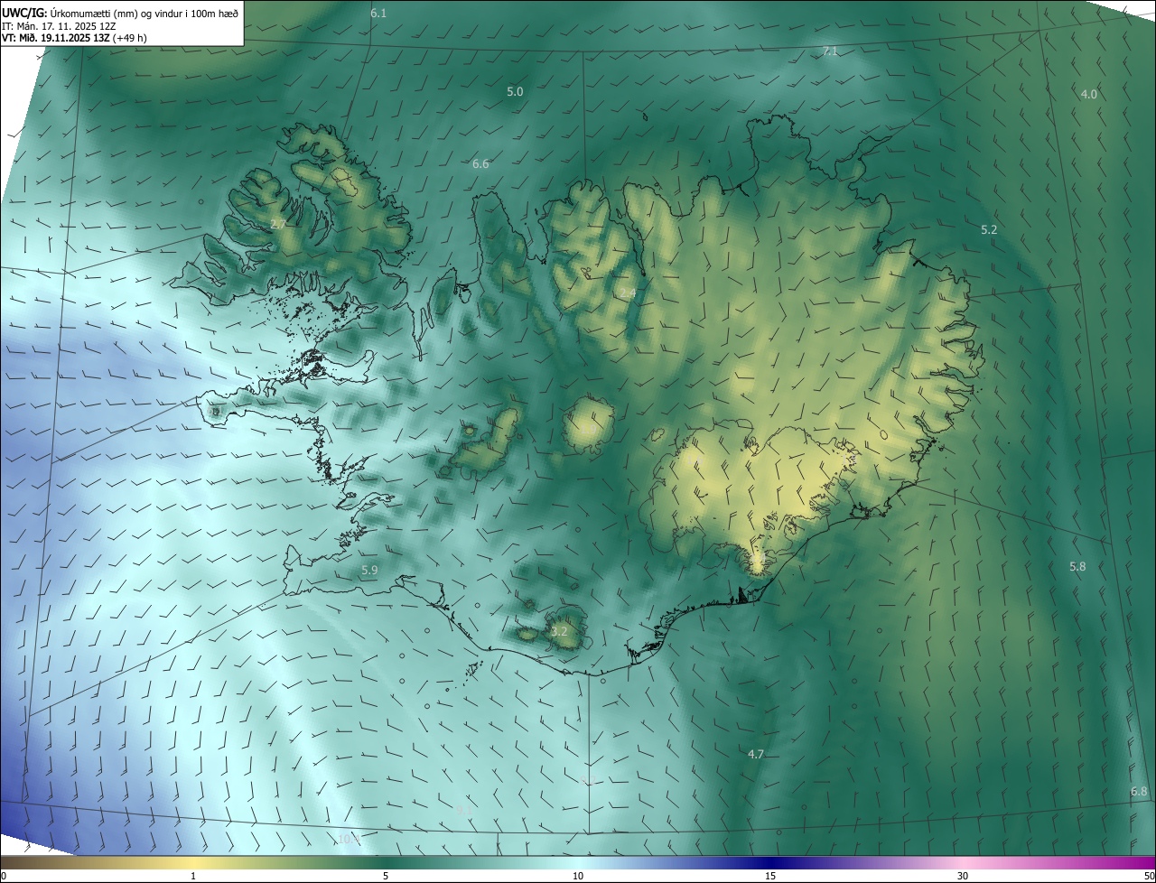Viewport: 1156px width, 883px height.
Task: Click the color scale label 15
Action: (x=770, y=876)
